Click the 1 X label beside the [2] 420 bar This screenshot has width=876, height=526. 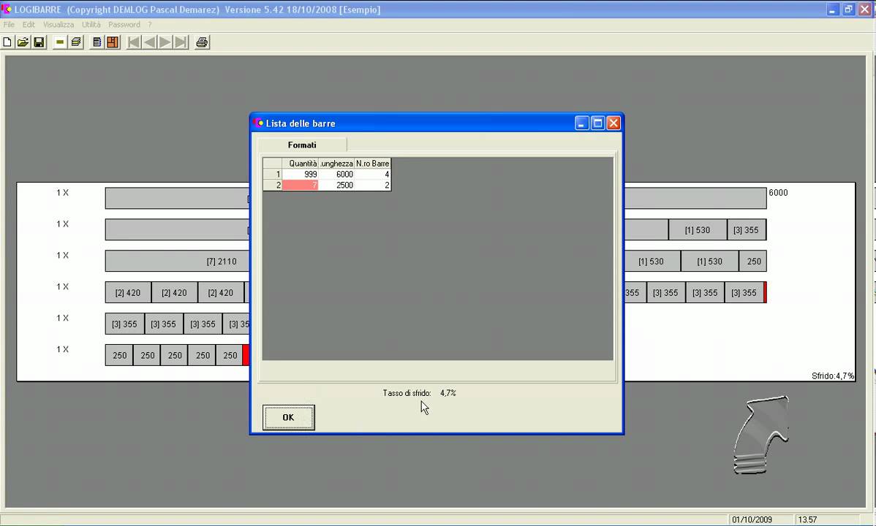pyautogui.click(x=63, y=286)
